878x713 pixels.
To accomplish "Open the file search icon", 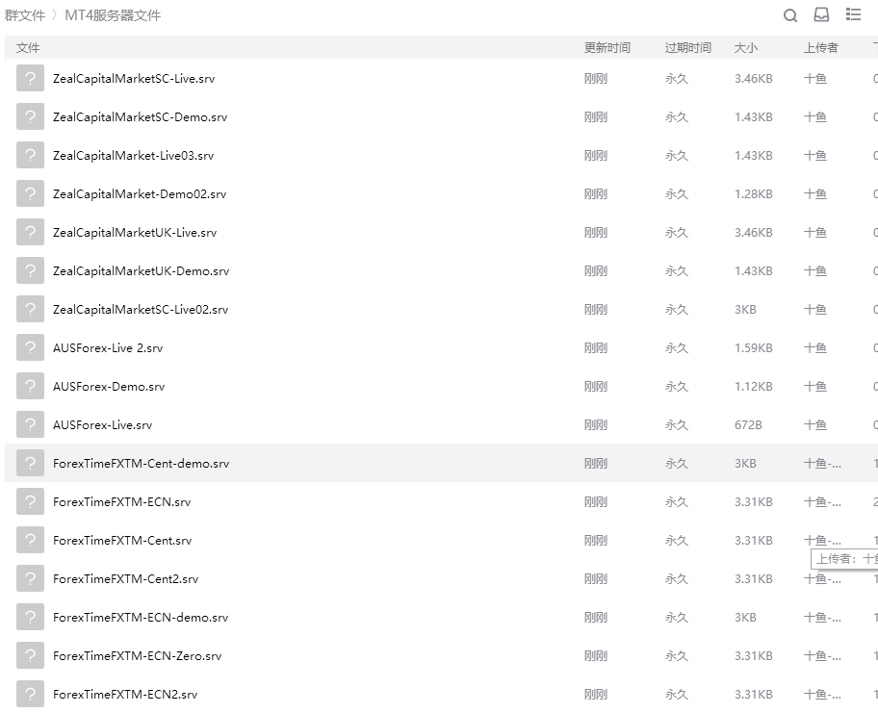I will click(790, 15).
